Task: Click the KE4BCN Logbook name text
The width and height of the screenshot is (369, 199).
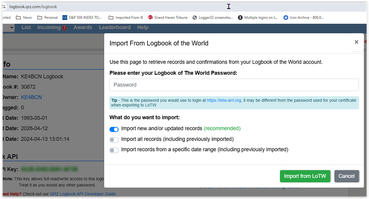Action: tap(42, 77)
